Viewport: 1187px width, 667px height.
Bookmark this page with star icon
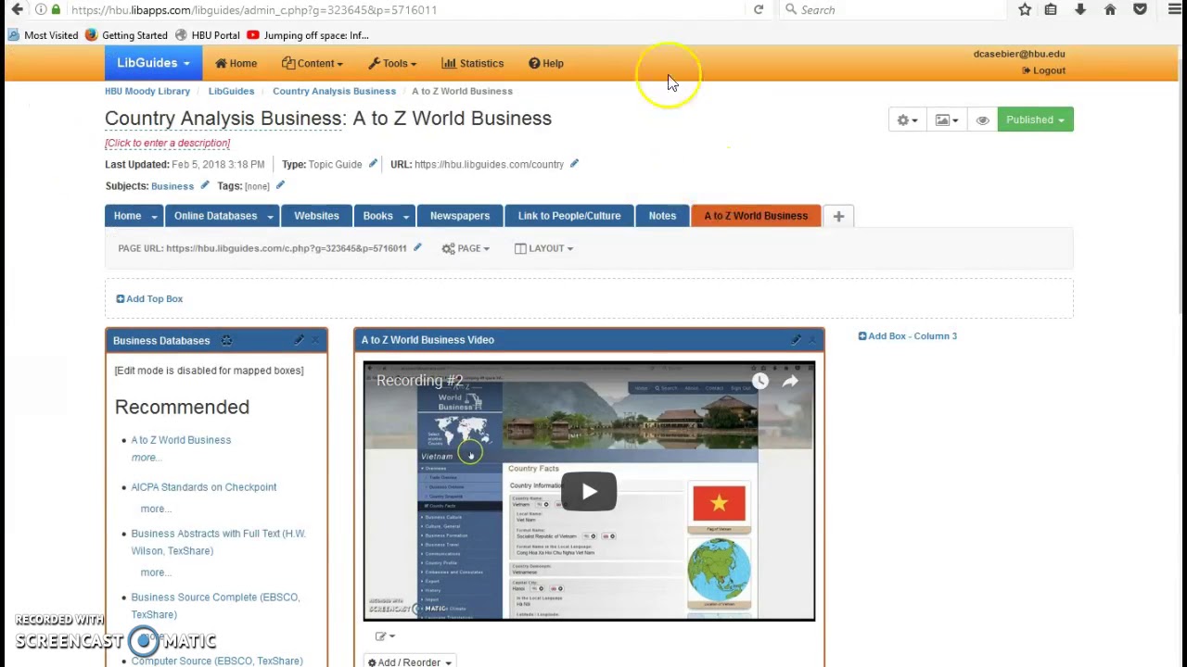point(1025,9)
